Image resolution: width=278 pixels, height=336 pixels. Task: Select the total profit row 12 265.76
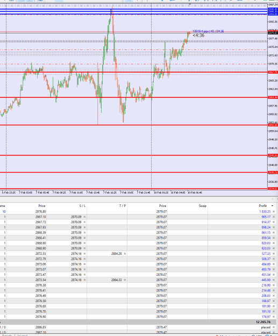tap(139, 322)
